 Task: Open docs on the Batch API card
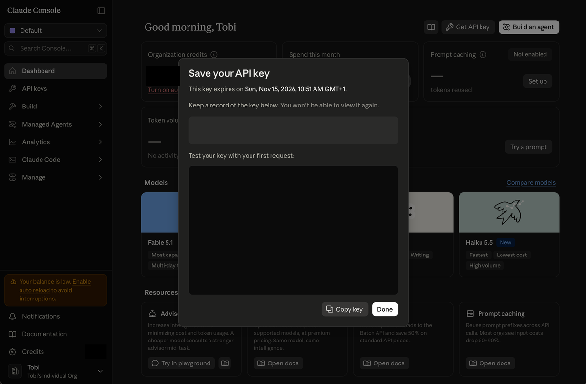(x=384, y=363)
